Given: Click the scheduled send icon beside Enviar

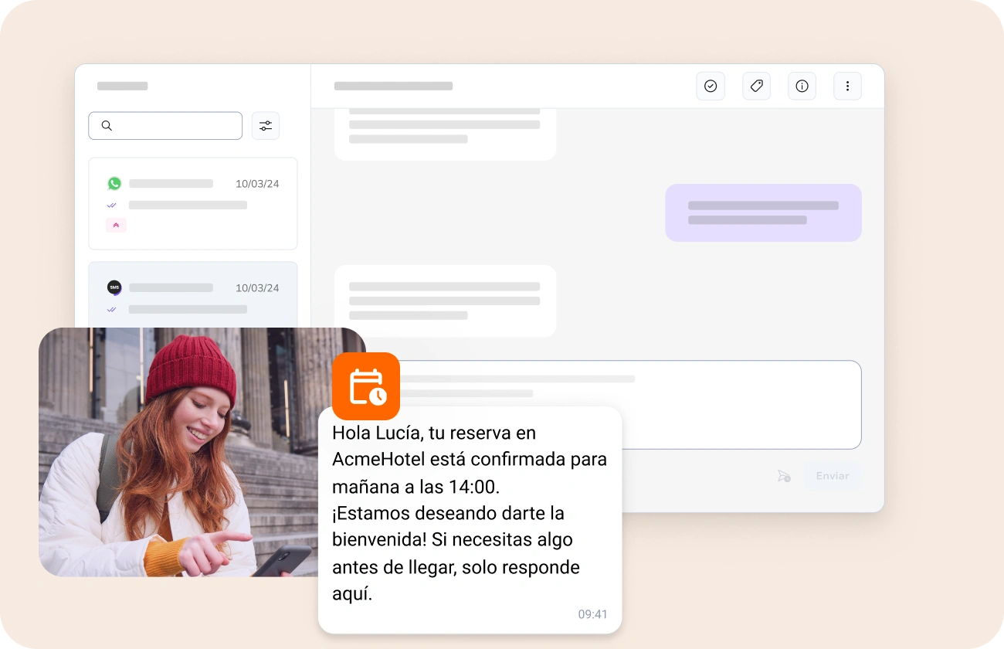Looking at the screenshot, I should [784, 476].
